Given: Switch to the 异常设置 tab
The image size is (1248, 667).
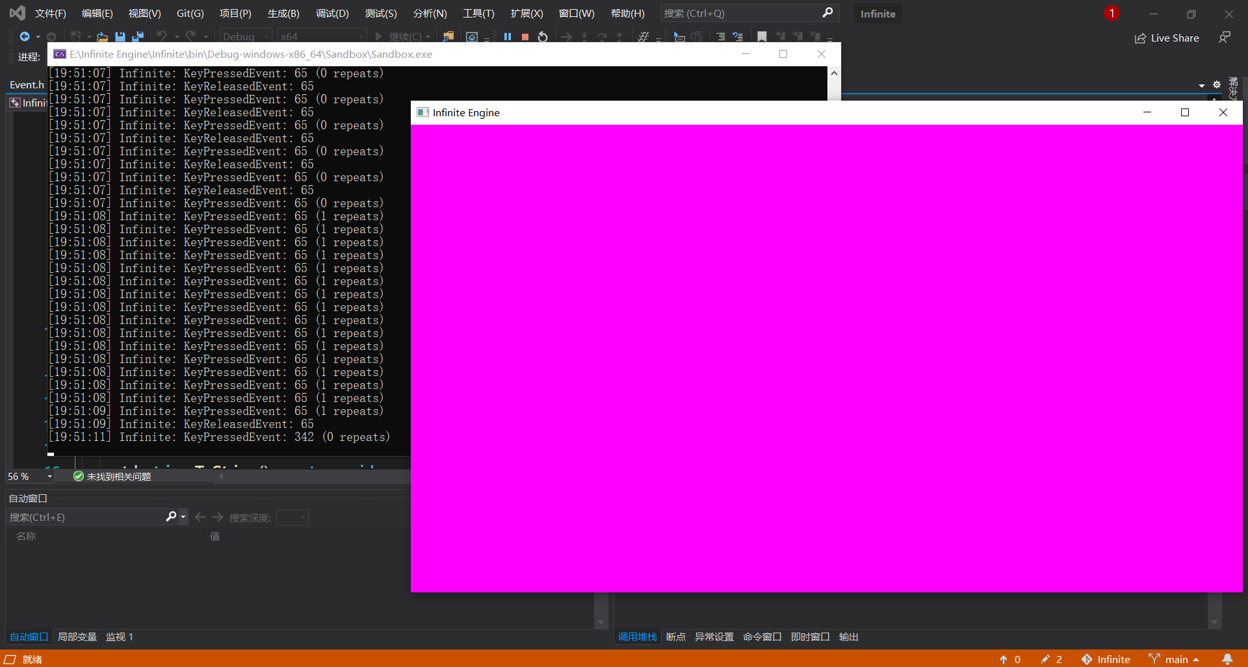Looking at the screenshot, I should 714,637.
